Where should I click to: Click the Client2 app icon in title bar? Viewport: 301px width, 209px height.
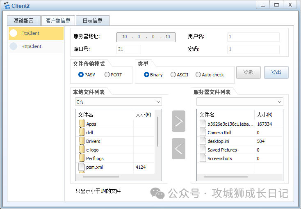click(x=7, y=6)
